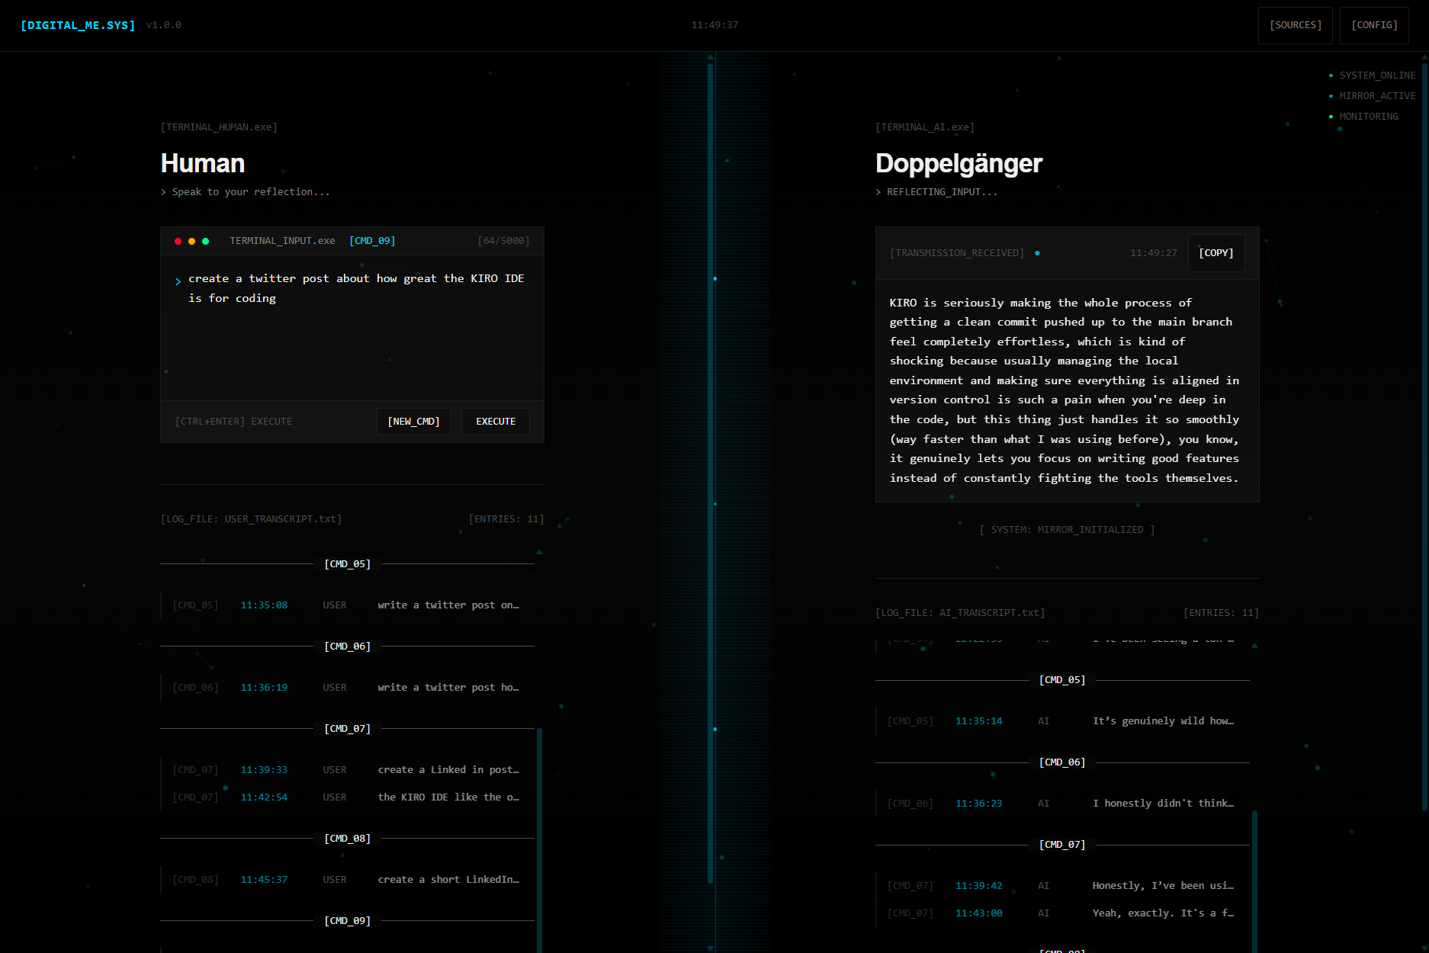Select the [CMD_07] divider in user transcript
The image size is (1429, 953).
(x=348, y=729)
